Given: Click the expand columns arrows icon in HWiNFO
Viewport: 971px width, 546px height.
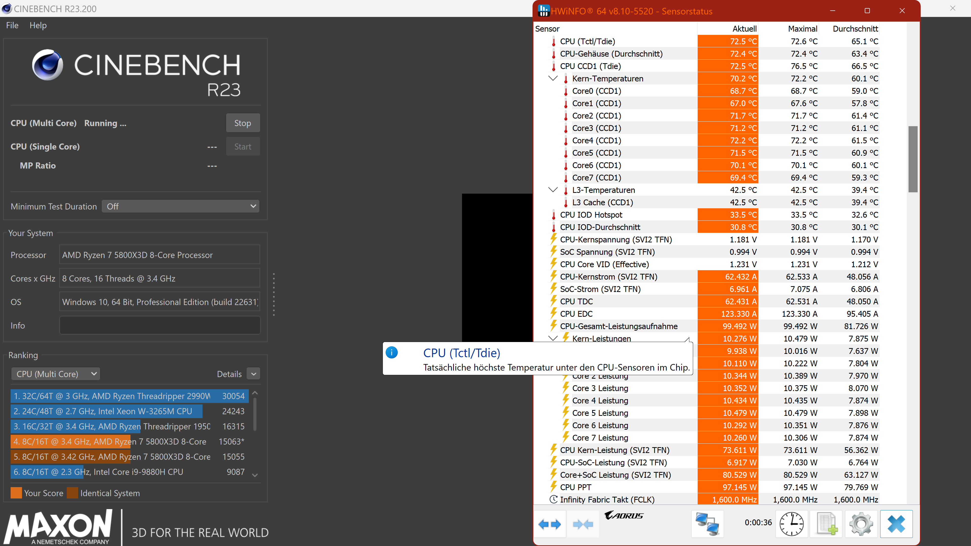Looking at the screenshot, I should (549, 524).
